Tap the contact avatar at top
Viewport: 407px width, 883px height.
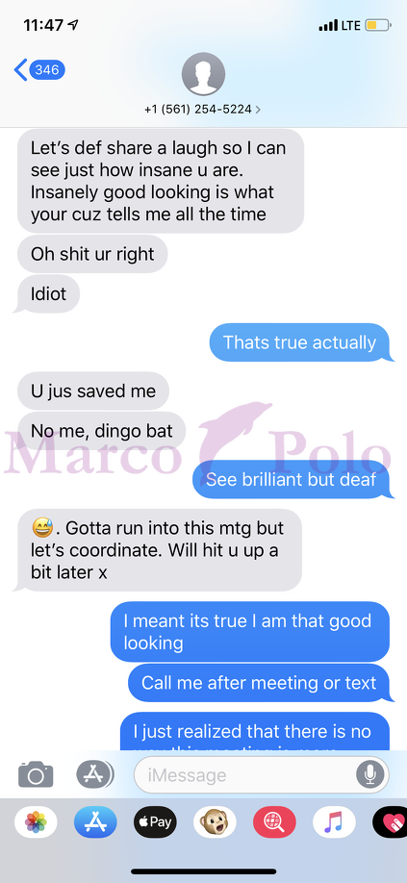coord(203,74)
